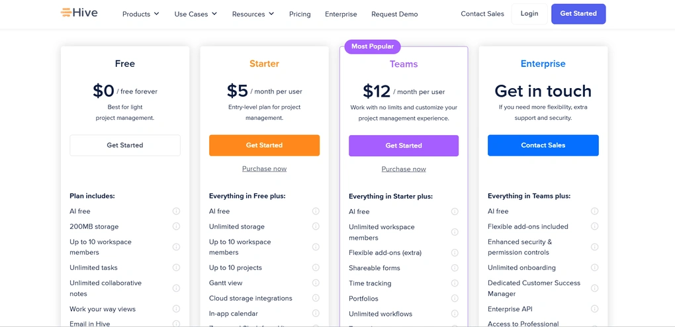Select Request Demo in navigation

(395, 14)
